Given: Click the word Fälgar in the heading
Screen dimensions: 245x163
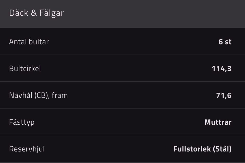Looking at the screenshot, I should tap(52, 13).
